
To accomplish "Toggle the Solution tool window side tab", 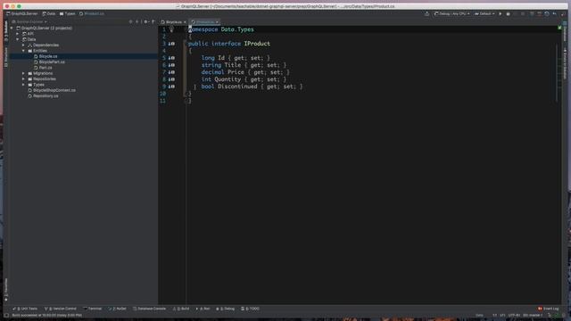I will (x=6, y=30).
